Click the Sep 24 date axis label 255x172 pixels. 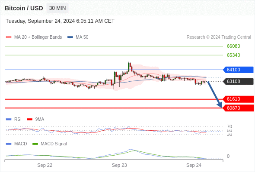(x=194, y=165)
